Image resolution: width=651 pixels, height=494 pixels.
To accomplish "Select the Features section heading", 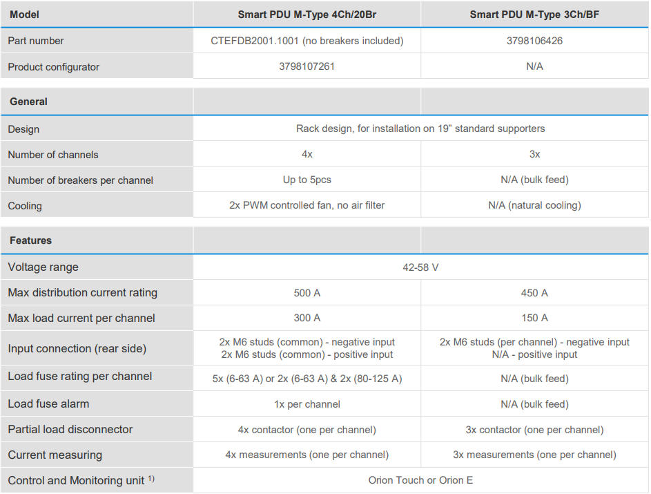I will [x=30, y=240].
